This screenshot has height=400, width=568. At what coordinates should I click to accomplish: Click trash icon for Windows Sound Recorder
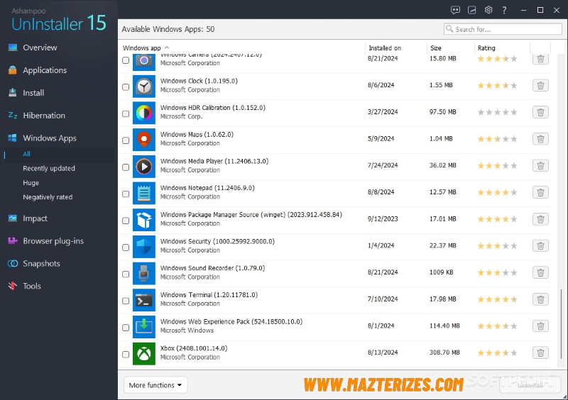pos(540,272)
